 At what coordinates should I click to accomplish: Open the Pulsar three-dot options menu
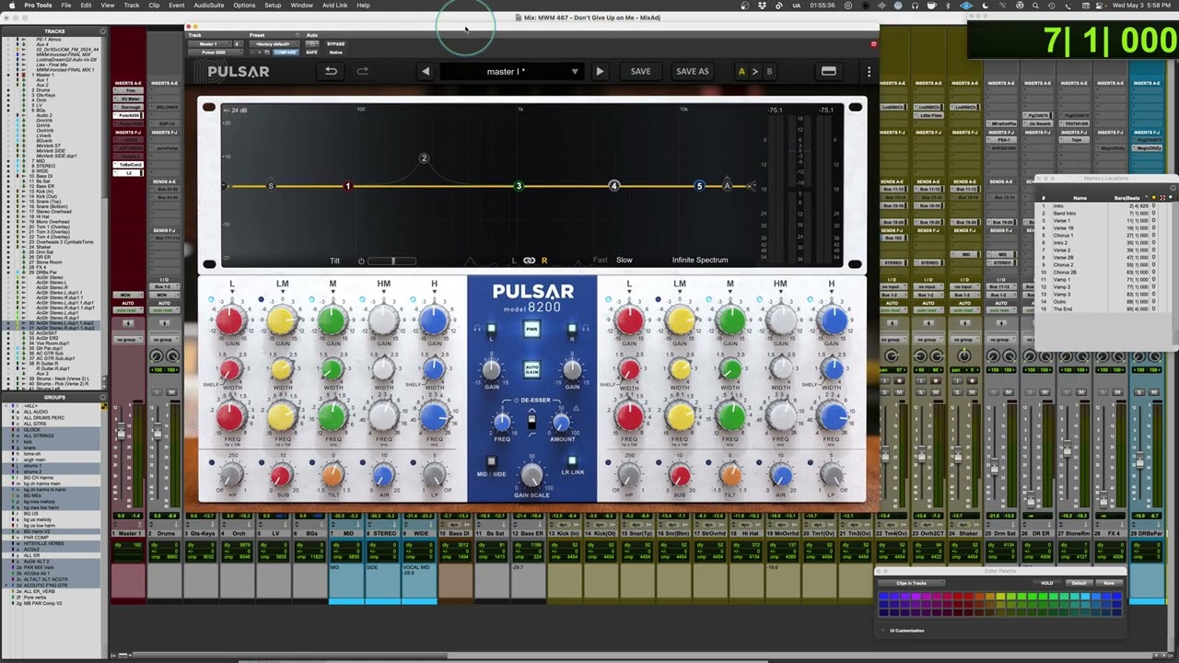(x=869, y=71)
